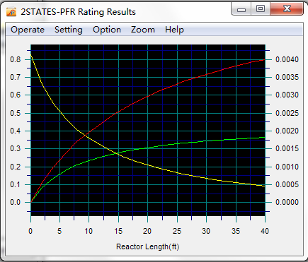Image resolution: width=308 pixels, height=262 pixels.
Task: Open the Setting menu
Action: point(69,30)
